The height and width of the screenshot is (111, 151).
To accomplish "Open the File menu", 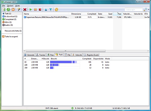I will [x=4, y=6].
